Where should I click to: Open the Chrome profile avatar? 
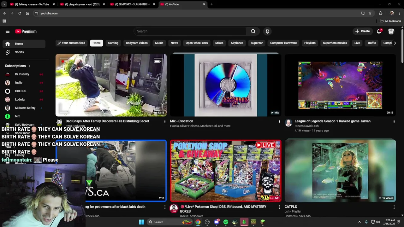tap(392, 13)
